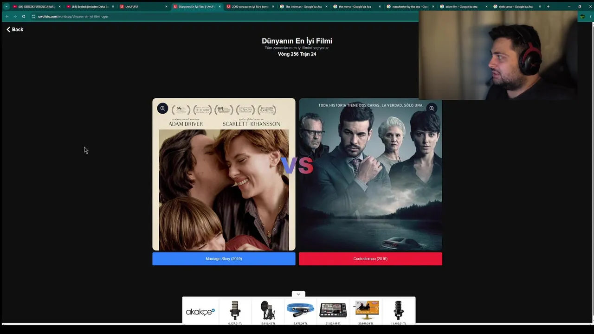The height and width of the screenshot is (334, 594).
Task: Close the GERÇEK FUTBOLCU KARŞ tab
Action: tap(59, 6)
